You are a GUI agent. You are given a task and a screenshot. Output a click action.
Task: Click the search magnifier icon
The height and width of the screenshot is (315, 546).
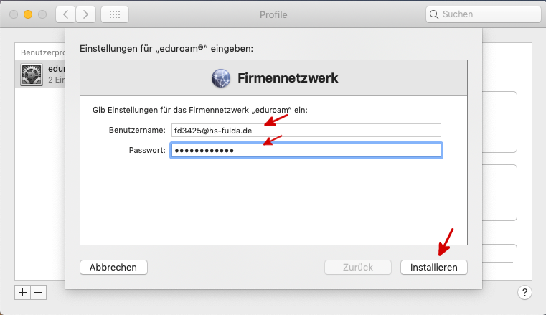point(435,14)
